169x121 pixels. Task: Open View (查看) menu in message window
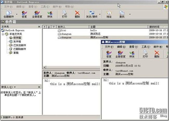point(133,47)
